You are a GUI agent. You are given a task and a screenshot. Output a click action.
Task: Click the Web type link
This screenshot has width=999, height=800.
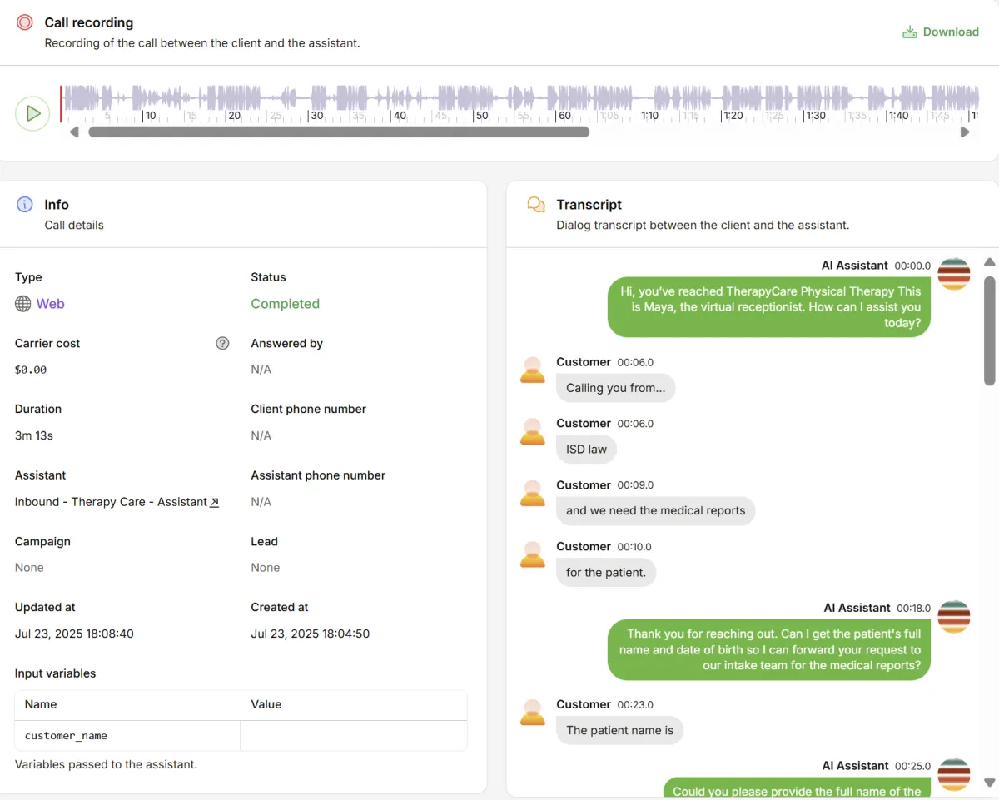pos(50,304)
